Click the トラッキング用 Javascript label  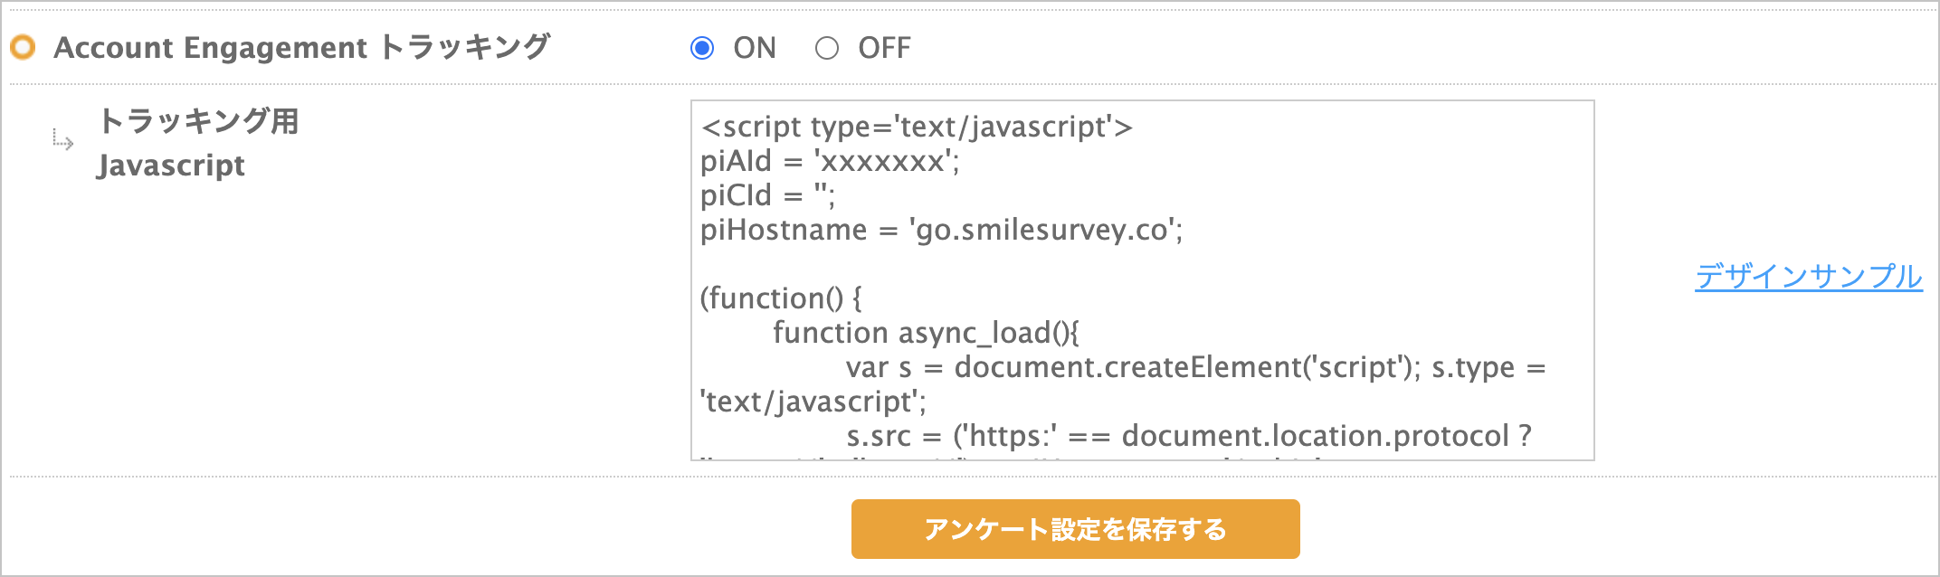tap(197, 143)
